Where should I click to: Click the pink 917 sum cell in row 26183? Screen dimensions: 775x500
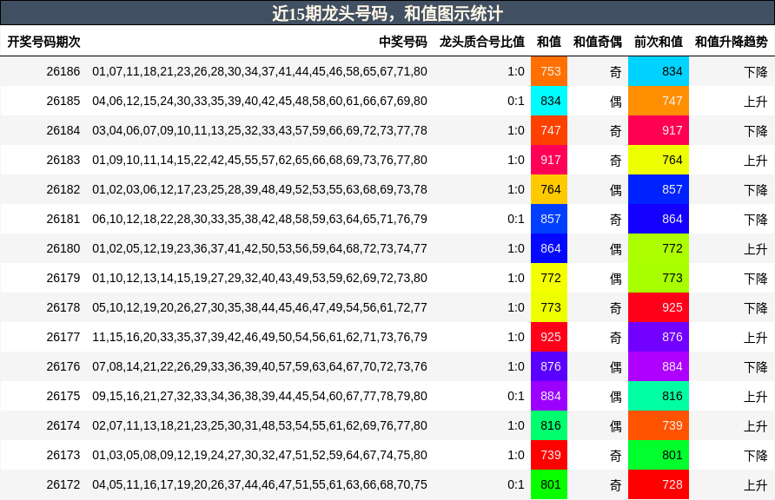(548, 160)
